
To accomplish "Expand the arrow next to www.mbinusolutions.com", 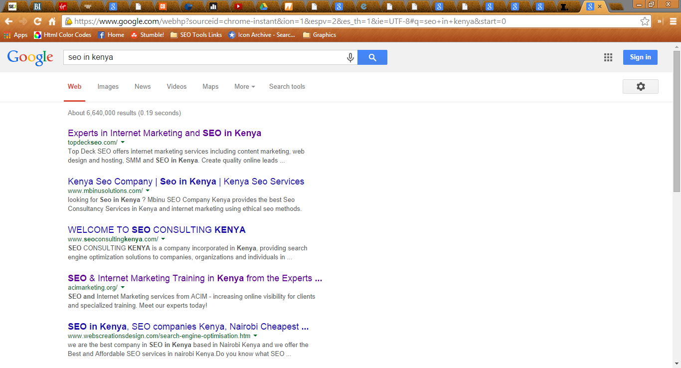I will [x=148, y=190].
